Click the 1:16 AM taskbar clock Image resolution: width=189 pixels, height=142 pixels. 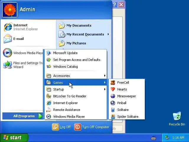(178, 138)
